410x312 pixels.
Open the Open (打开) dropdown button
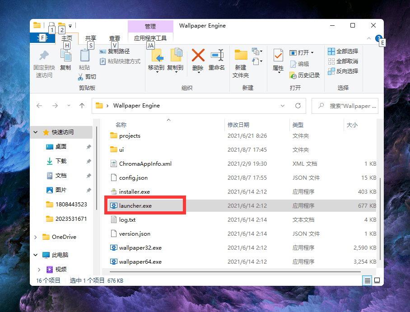(302, 52)
